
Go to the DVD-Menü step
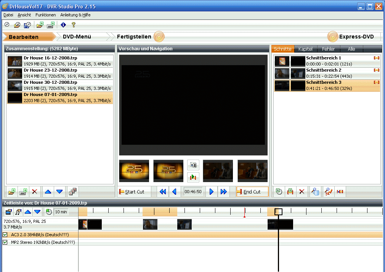[77, 37]
